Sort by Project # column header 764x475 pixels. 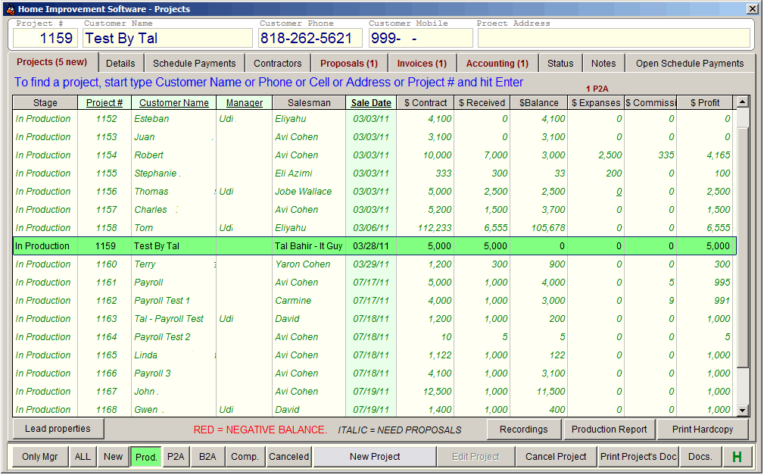104,103
